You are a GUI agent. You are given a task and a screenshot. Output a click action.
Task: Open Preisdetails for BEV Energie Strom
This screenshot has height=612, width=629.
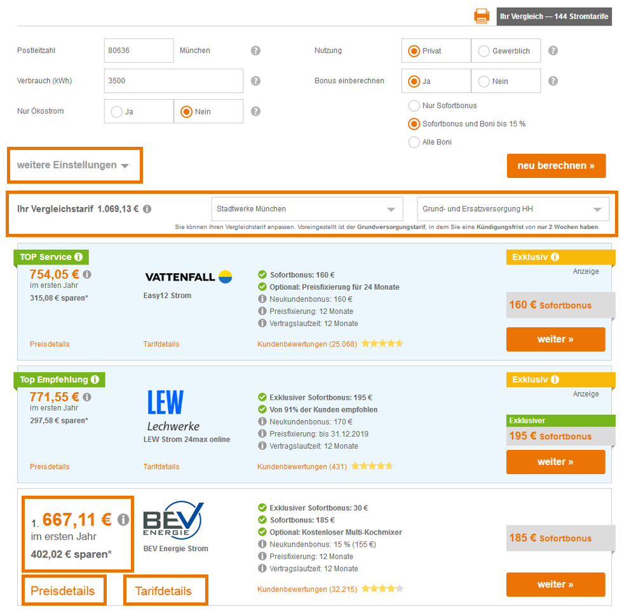(x=63, y=591)
